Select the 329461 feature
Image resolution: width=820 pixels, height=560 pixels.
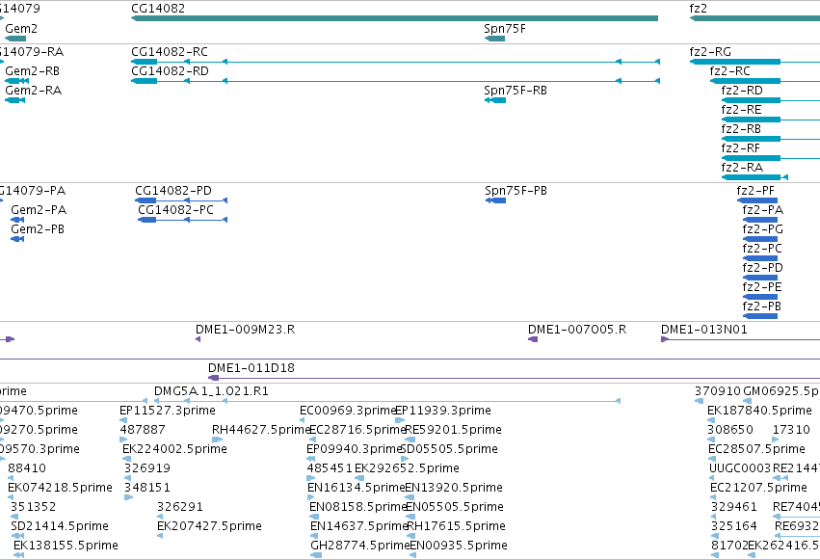715,518
